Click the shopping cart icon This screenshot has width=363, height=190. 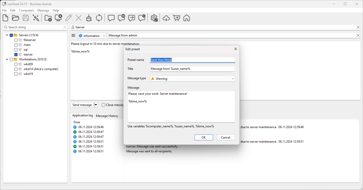(x=176, y=18)
